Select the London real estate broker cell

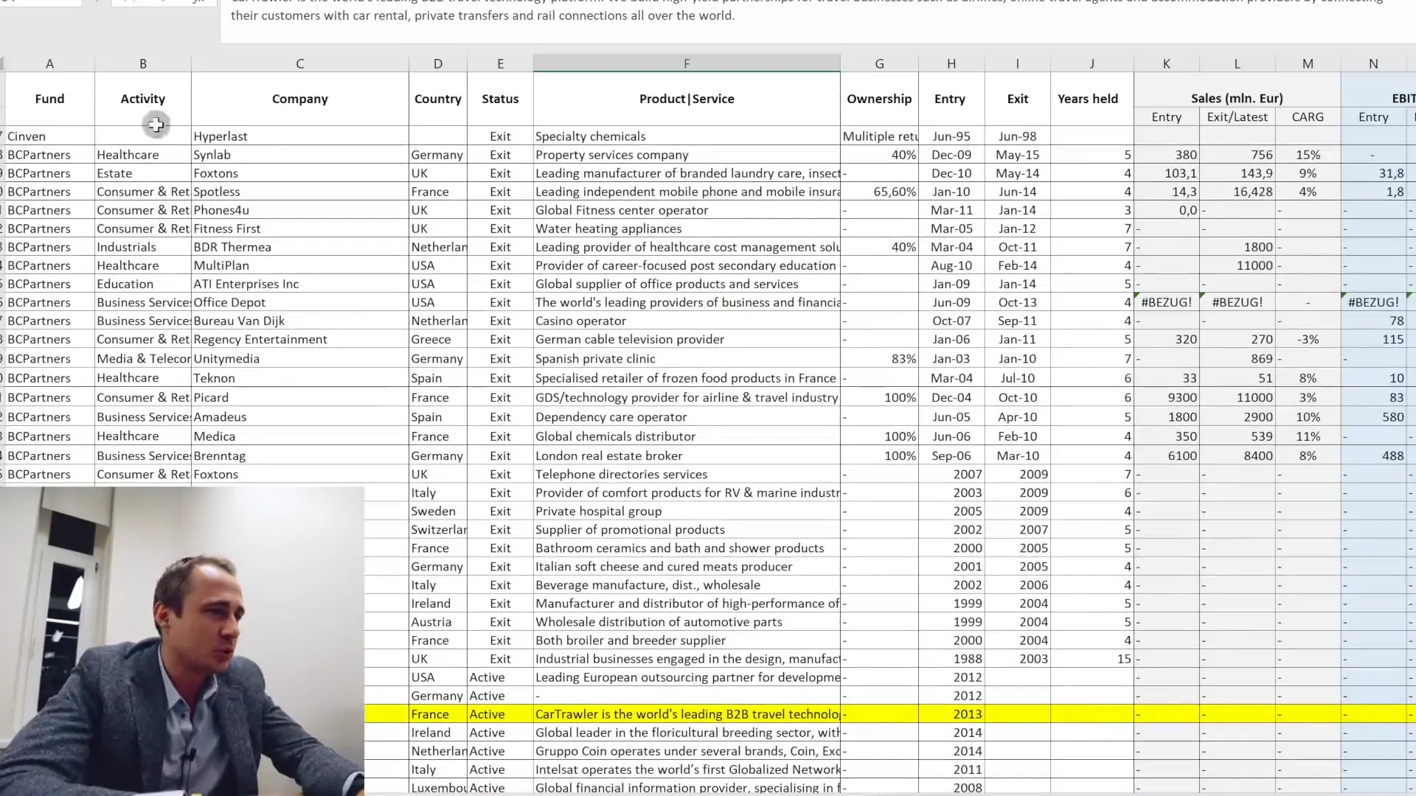click(687, 455)
